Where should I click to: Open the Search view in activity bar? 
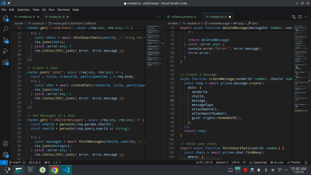tap(5, 29)
